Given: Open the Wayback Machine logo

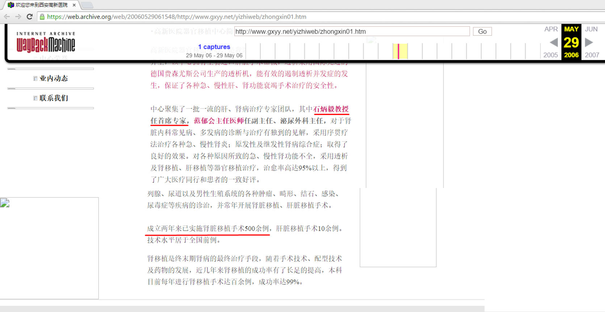Looking at the screenshot, I should pos(46,42).
